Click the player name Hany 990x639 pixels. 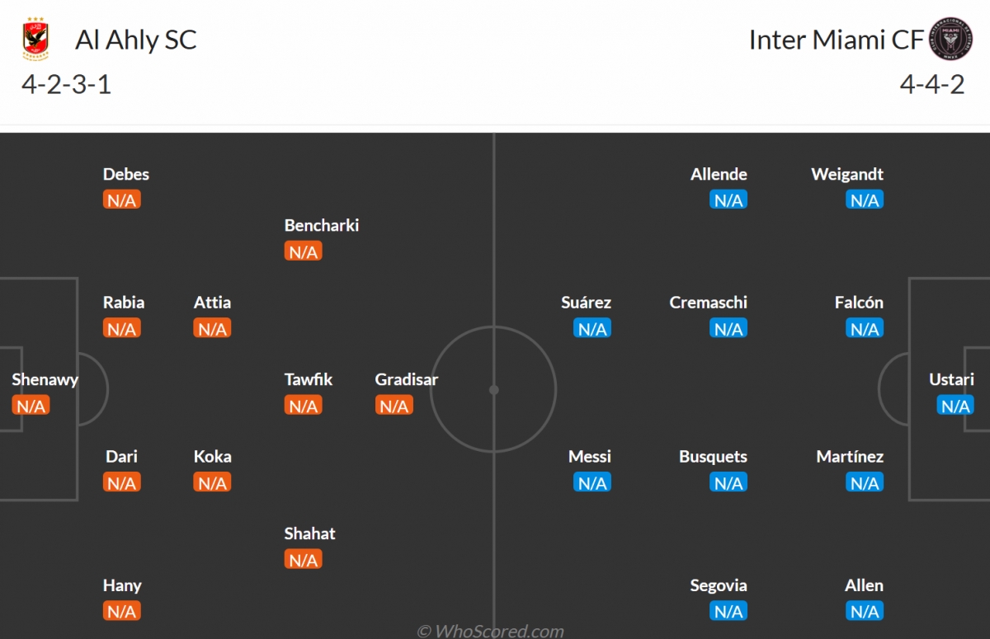[122, 585]
